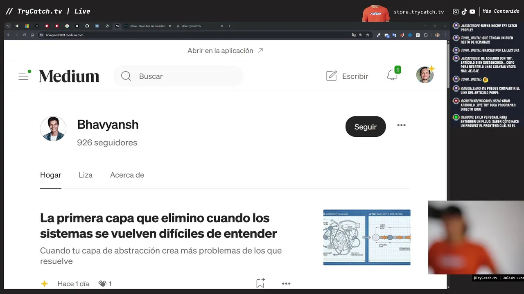Screen dimensions: 524x294
Task: Open the notifications bell
Action: click(x=392, y=75)
